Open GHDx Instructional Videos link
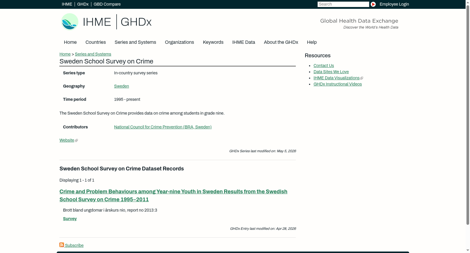Image resolution: width=470 pixels, height=253 pixels. [338, 84]
